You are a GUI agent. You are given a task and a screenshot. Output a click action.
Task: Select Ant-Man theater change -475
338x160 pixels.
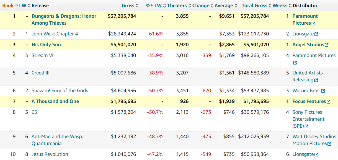click(206, 136)
